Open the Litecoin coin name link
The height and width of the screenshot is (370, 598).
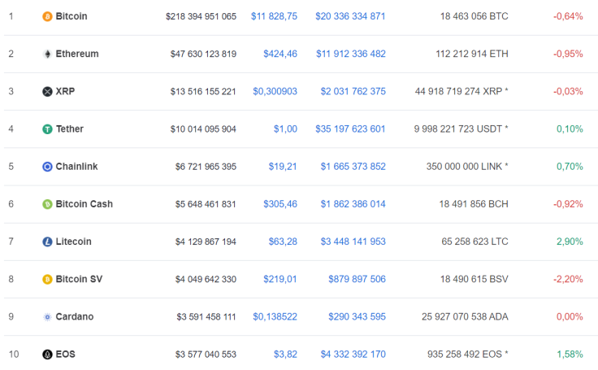pos(74,242)
